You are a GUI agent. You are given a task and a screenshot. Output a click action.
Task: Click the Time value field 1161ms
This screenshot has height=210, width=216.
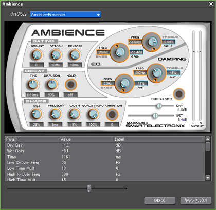click(32, 94)
